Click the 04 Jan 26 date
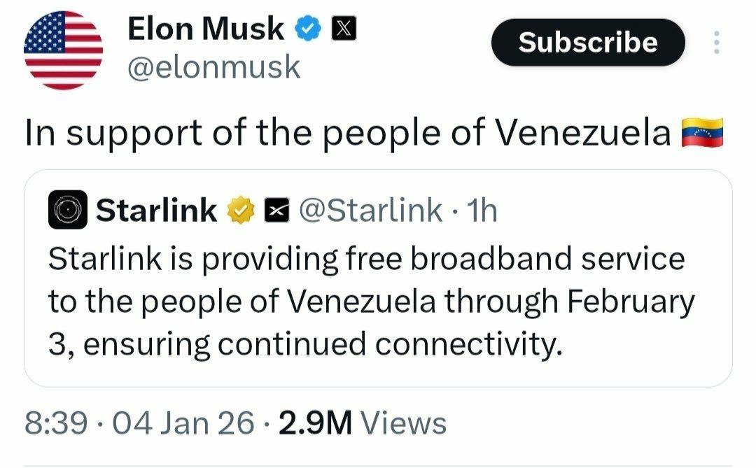The image size is (756, 468). [182, 423]
